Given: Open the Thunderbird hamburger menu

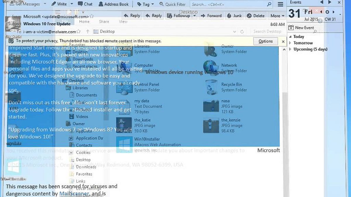Looking at the screenshot, I should pyautogui.click(x=280, y=4).
